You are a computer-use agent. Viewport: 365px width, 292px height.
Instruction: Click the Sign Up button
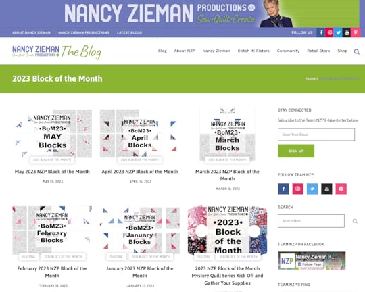[296, 151]
